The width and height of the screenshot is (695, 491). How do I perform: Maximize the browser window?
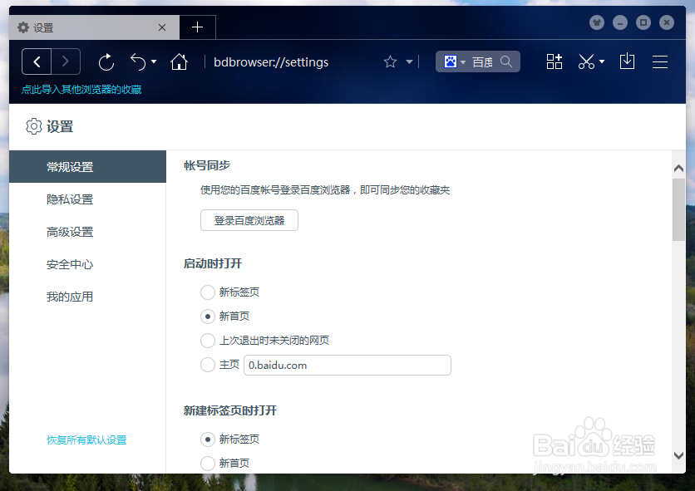point(643,22)
